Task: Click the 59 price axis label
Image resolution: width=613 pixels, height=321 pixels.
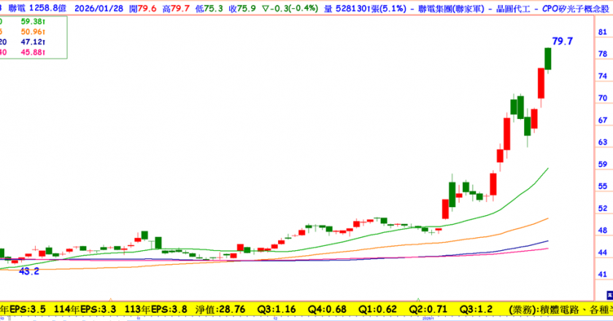Action: [603, 164]
